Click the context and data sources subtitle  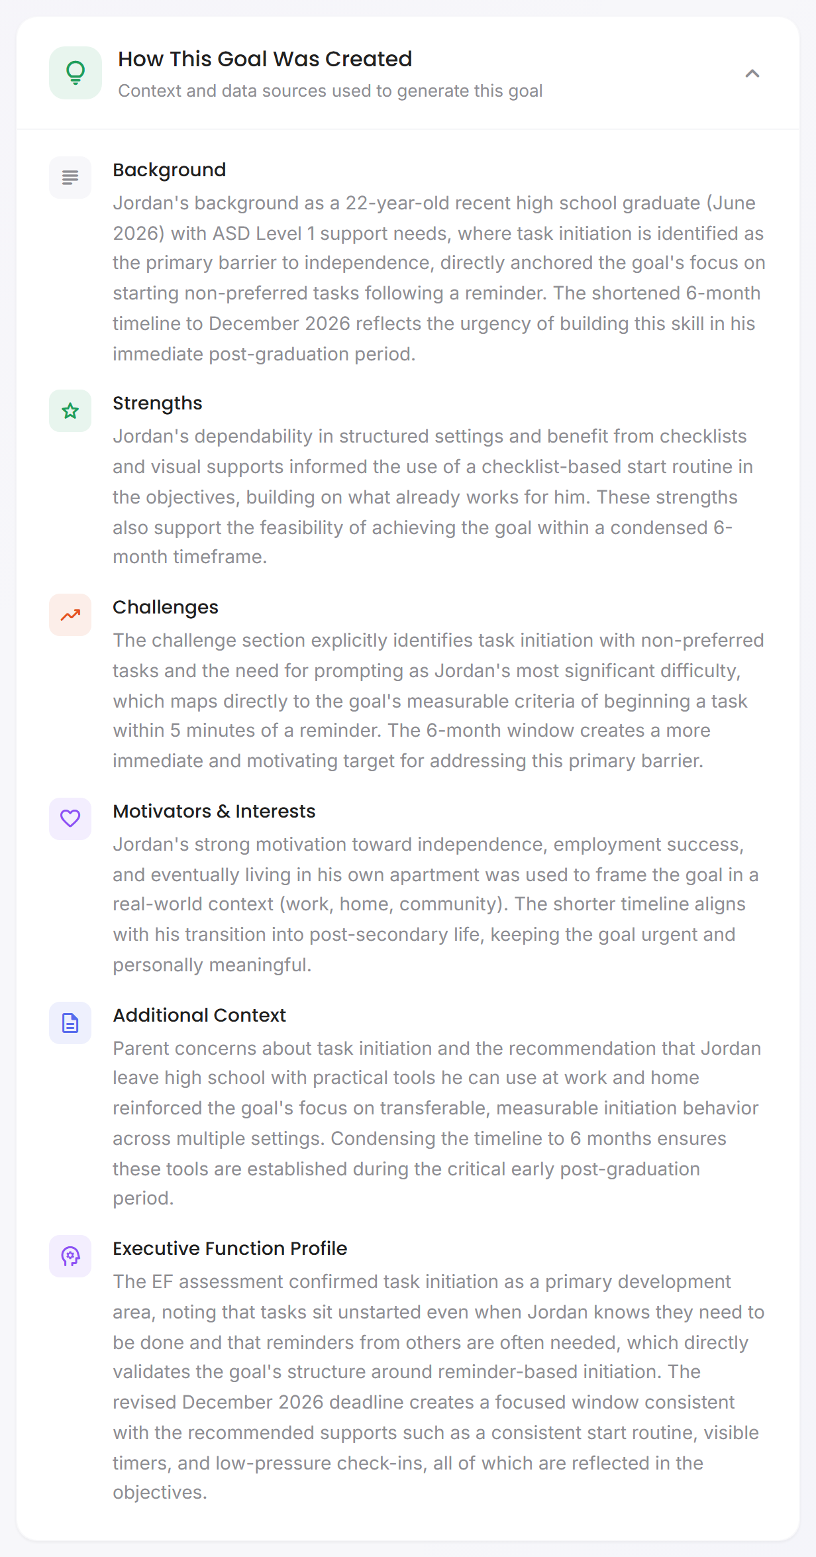pos(331,91)
